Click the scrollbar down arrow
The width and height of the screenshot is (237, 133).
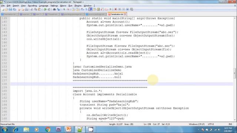click(234, 120)
